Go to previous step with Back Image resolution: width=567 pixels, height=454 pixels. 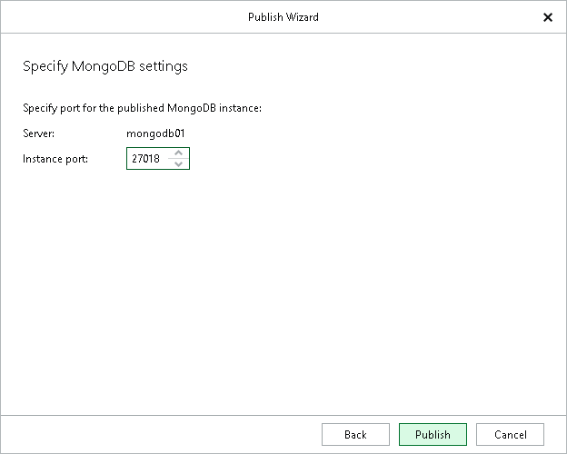tap(355, 434)
